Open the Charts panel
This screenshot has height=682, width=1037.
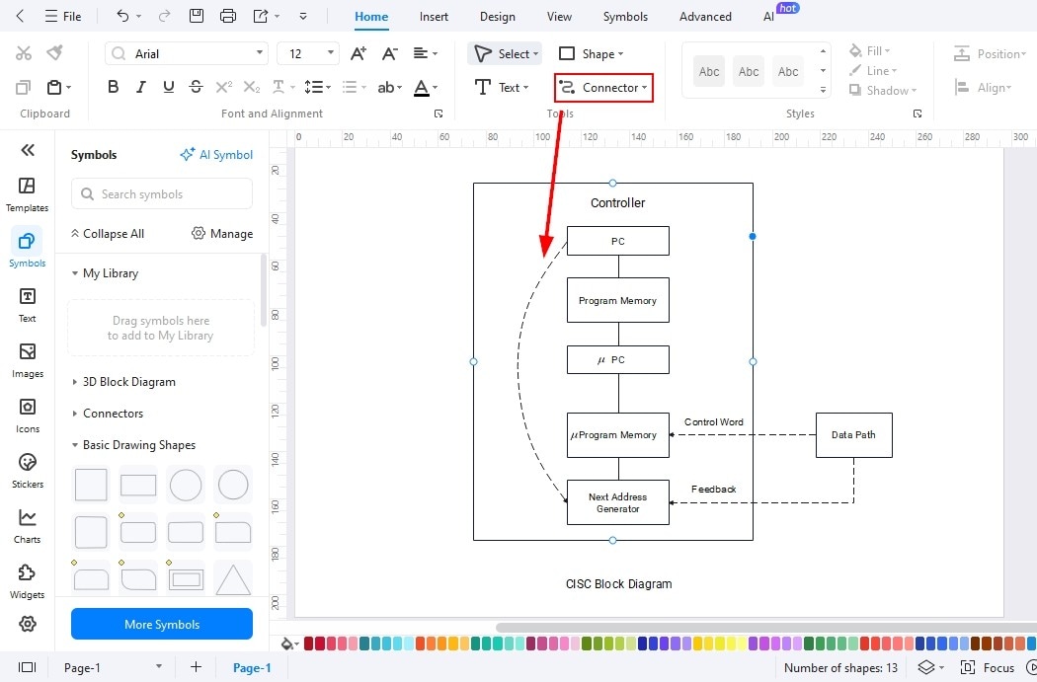coord(27,523)
